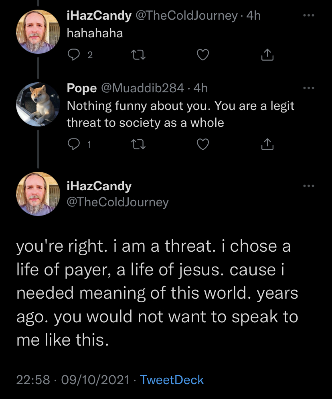Open @TheColdJourney handle in top tweet
Viewport: 332px width, 399px height.
186,16
